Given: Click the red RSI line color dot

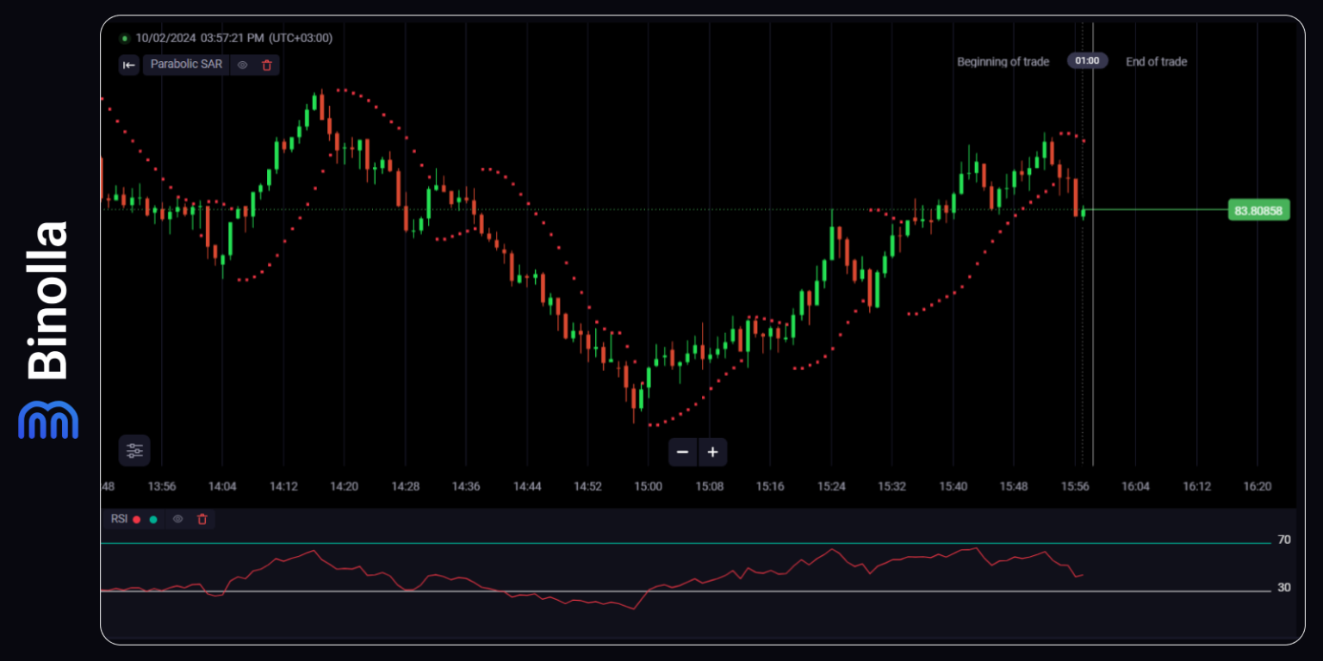Looking at the screenshot, I should point(136,519).
